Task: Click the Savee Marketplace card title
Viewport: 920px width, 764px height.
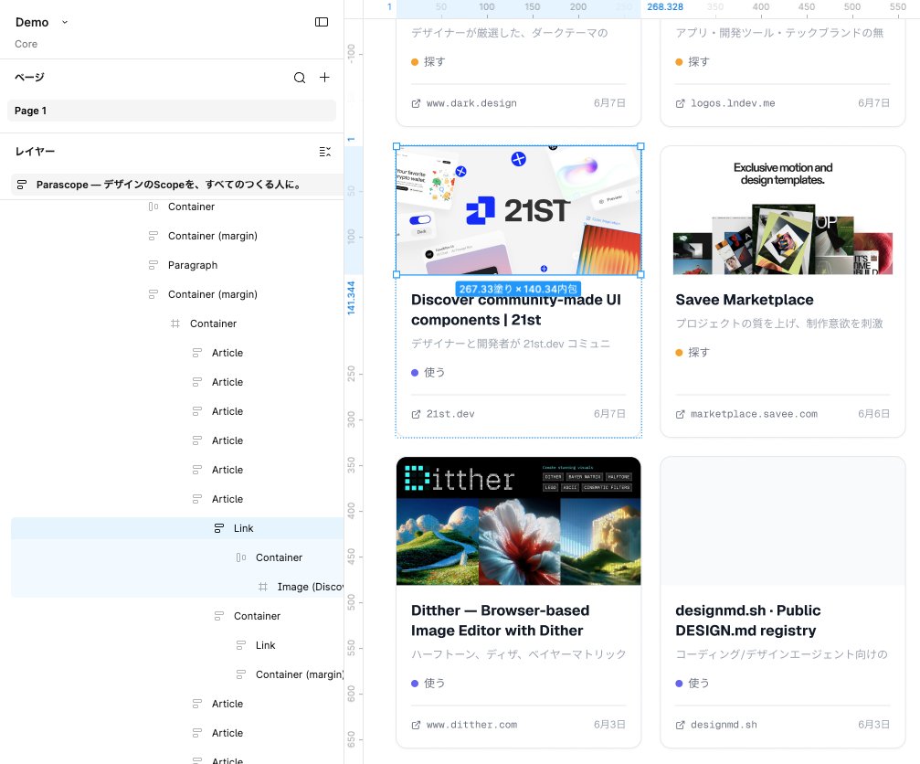Action: pyautogui.click(x=744, y=300)
